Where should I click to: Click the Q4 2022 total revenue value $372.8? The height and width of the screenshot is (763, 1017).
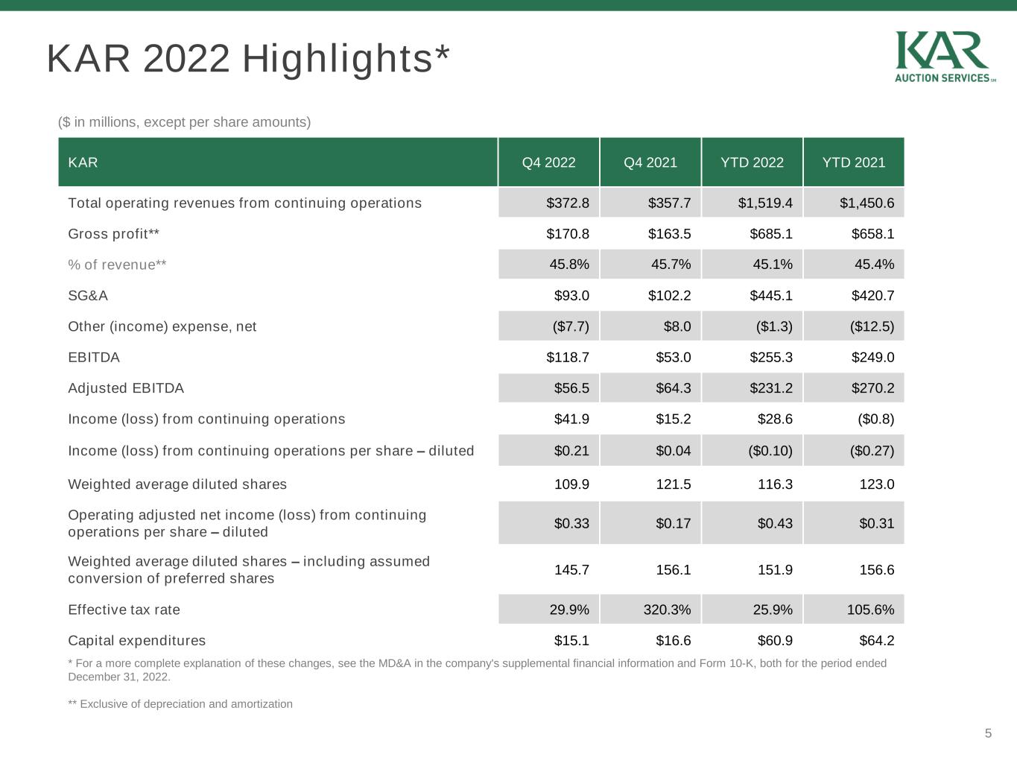pos(567,203)
